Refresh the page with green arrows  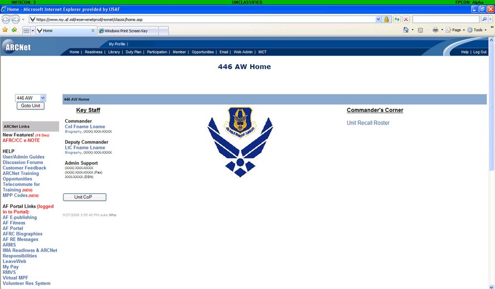tap(397, 19)
